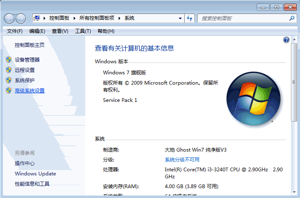Open the 编辑(E) menu

coord(37,31)
